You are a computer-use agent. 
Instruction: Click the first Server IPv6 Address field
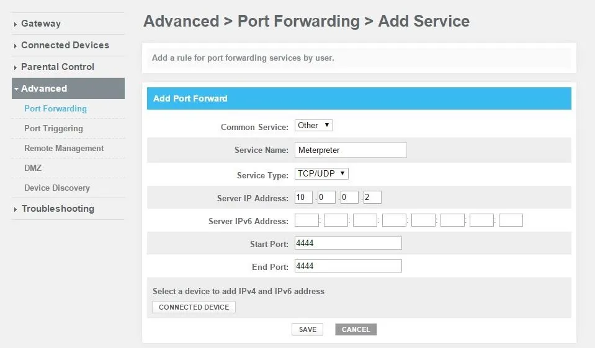(306, 220)
